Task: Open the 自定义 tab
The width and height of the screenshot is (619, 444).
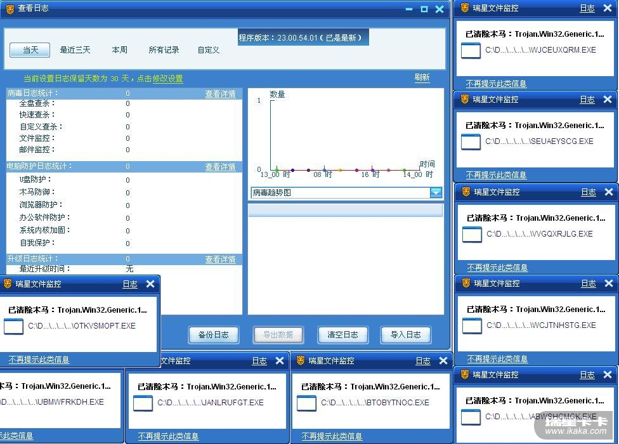Action: pyautogui.click(x=209, y=50)
